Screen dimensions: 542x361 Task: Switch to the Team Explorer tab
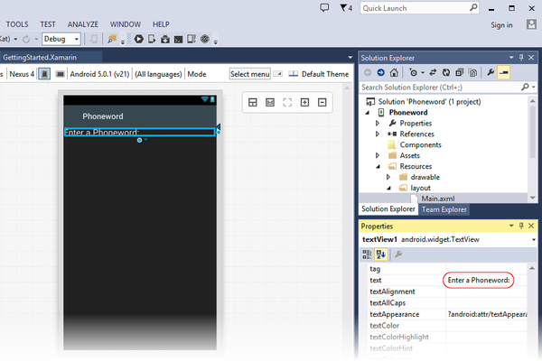[x=444, y=209]
